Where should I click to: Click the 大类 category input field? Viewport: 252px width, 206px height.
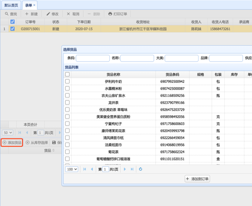182,58
